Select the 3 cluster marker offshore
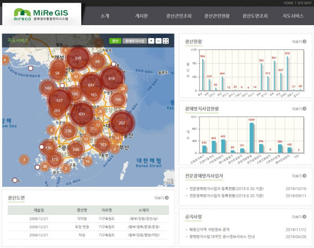This screenshot has width=314, height=248. (x=24, y=160)
